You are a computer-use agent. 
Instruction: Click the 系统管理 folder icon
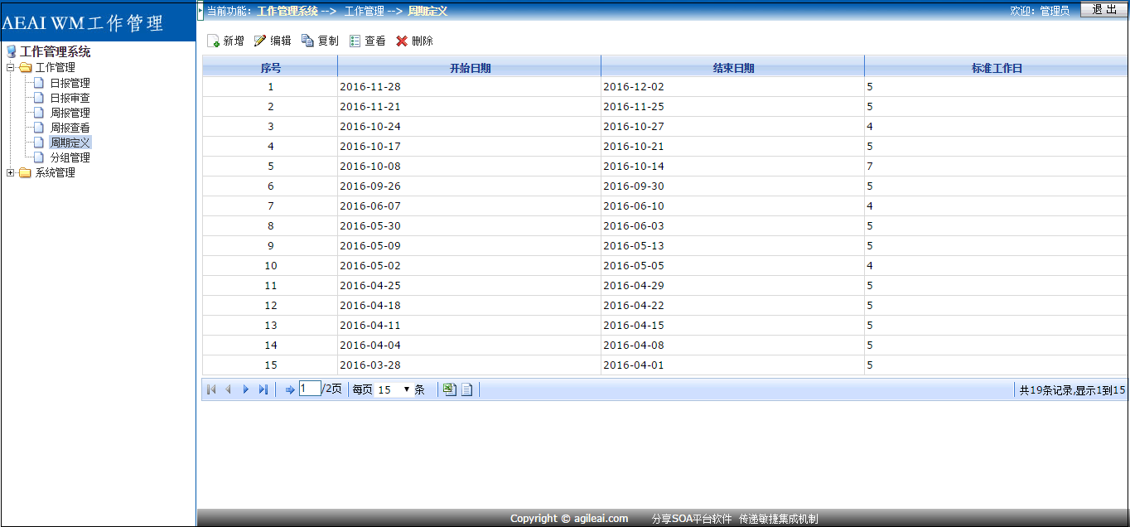tap(26, 172)
